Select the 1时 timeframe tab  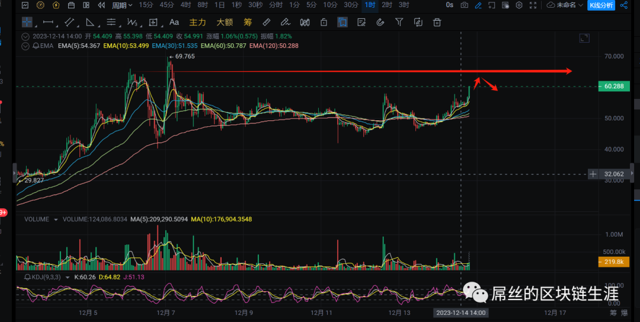coord(370,5)
